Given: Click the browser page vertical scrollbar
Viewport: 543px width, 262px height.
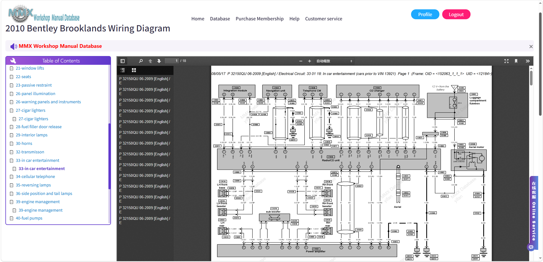Looking at the screenshot, I should coord(540,64).
